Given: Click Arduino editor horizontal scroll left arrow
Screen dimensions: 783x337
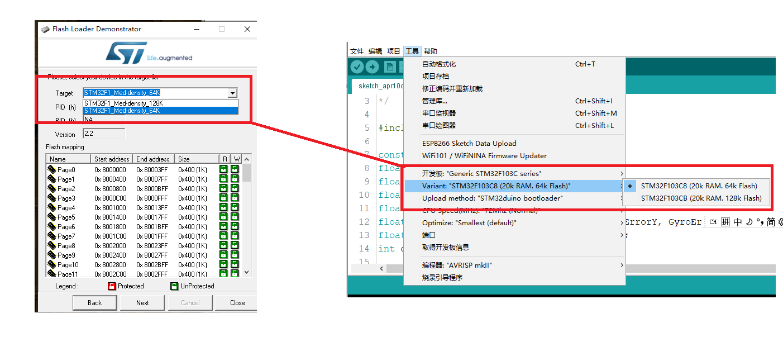Looking at the screenshot, I should (382, 268).
